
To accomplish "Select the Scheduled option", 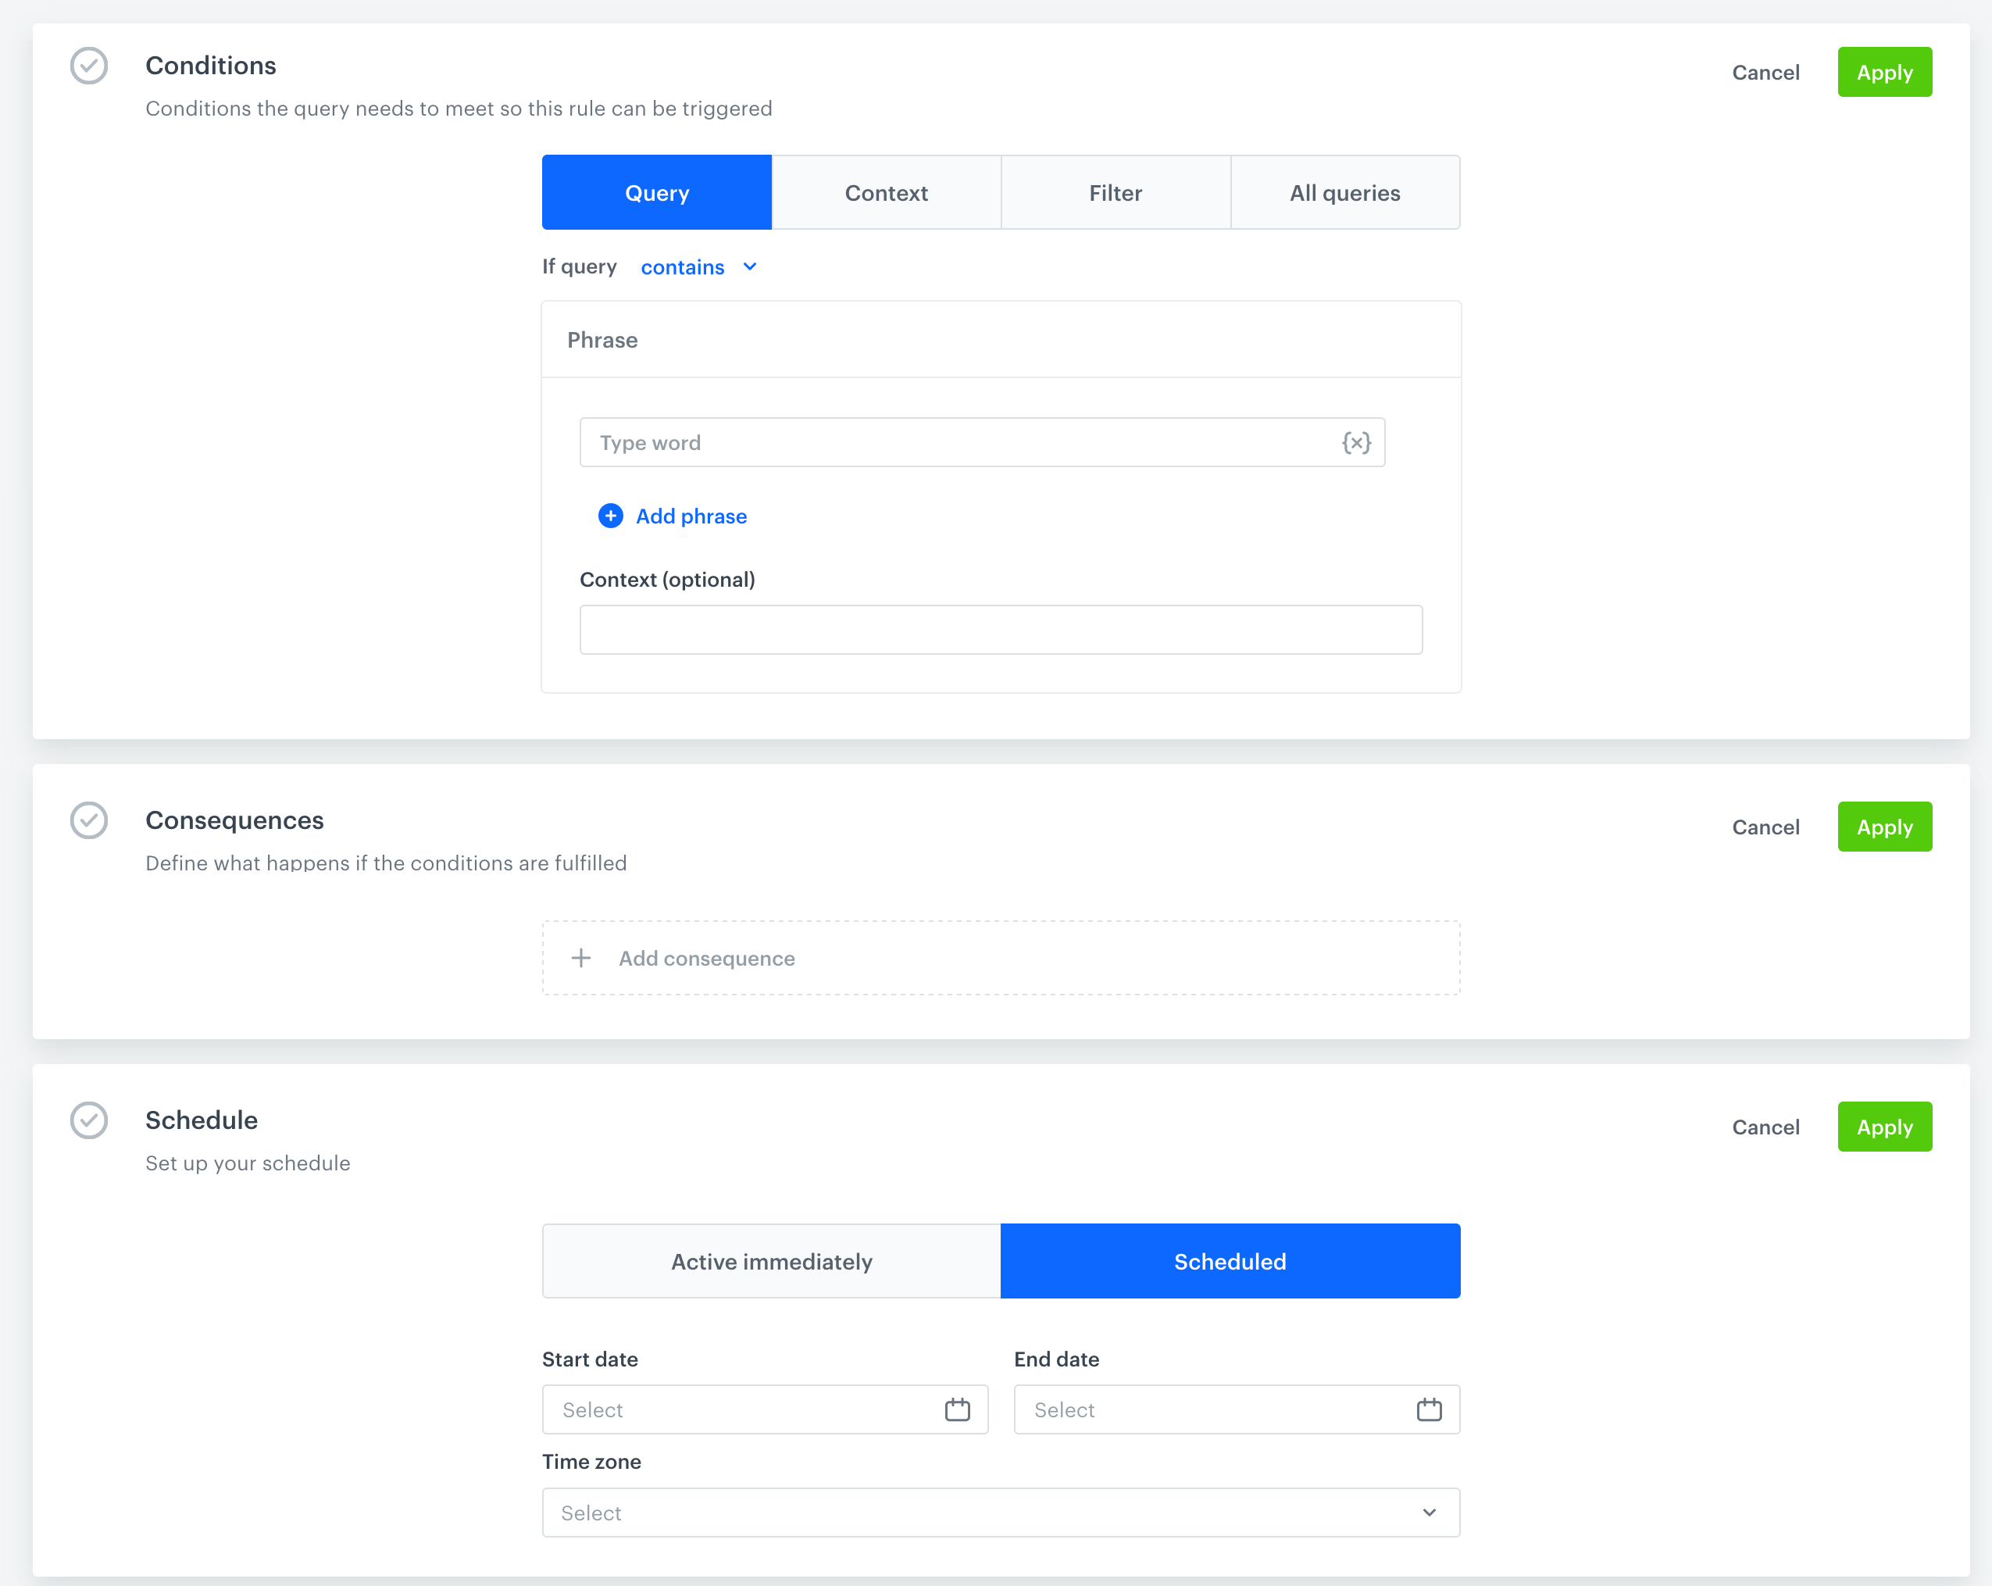I will (1230, 1261).
